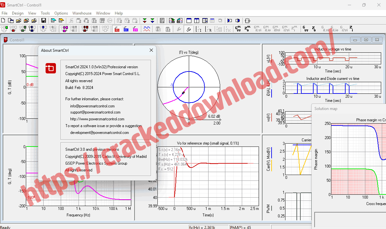The image size is (386, 229).
Task: Open the Design menu
Action: click(x=18, y=13)
